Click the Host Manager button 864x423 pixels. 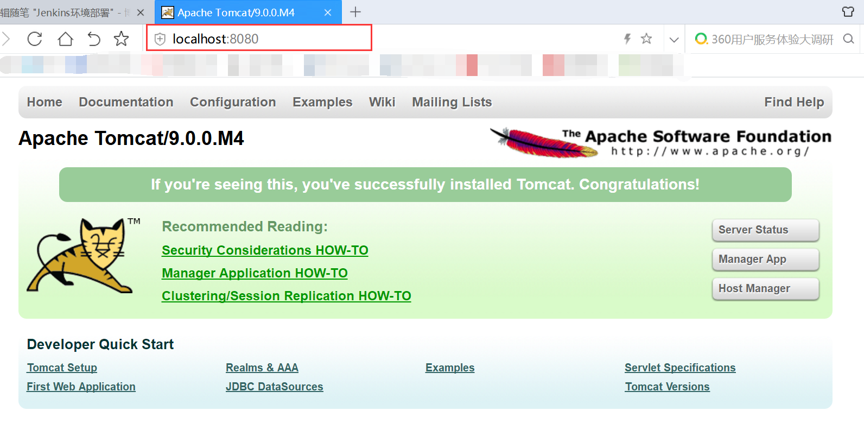pyautogui.click(x=765, y=288)
